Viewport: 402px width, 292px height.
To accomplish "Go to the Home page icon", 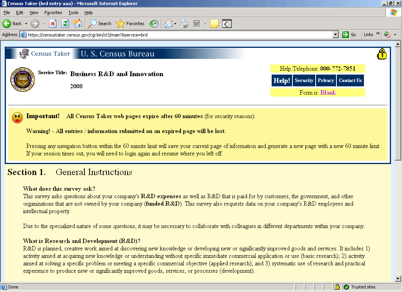I will [x=78, y=24].
